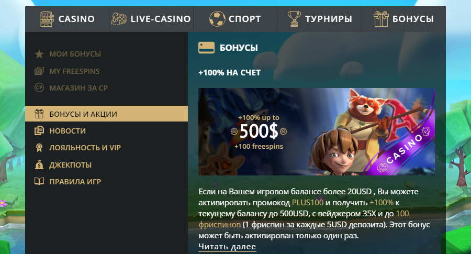Click the PLUS100 promo code link
The height and width of the screenshot is (254, 471).
point(308,203)
